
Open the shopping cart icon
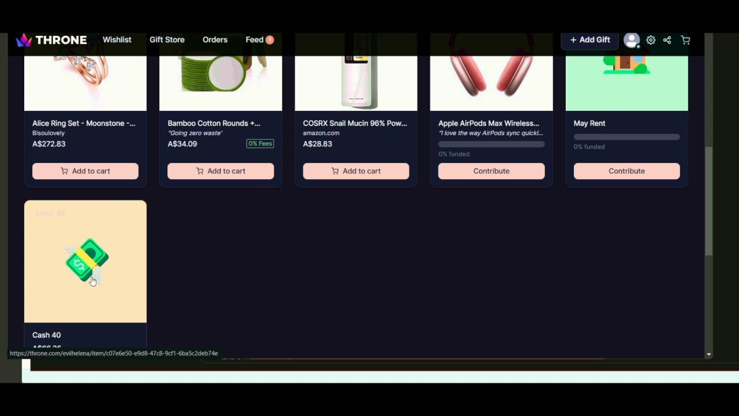[685, 40]
